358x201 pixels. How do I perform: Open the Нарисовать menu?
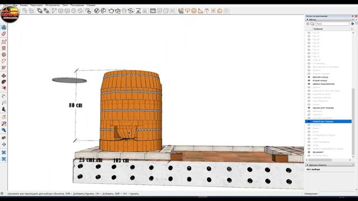(x=36, y=5)
